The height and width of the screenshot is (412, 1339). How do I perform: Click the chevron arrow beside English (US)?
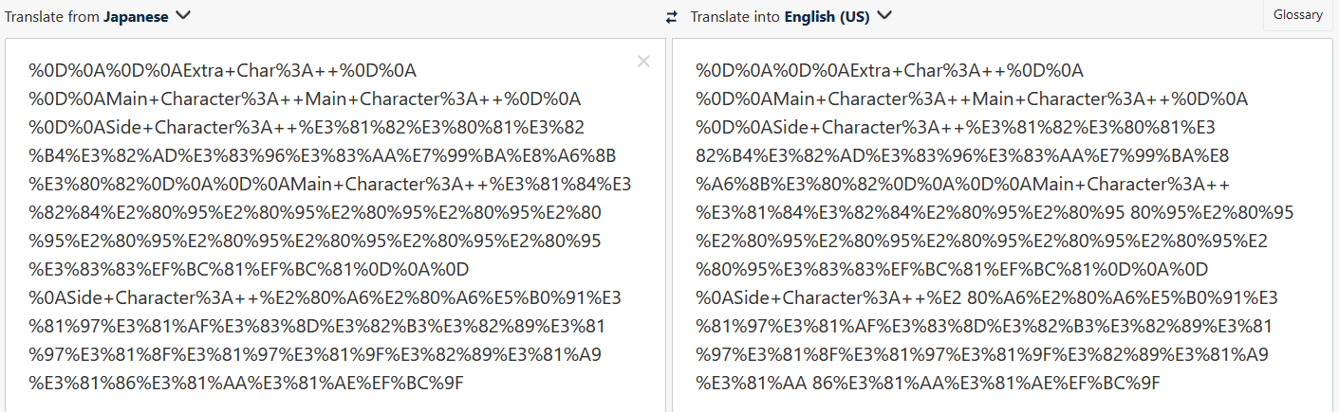click(x=884, y=15)
